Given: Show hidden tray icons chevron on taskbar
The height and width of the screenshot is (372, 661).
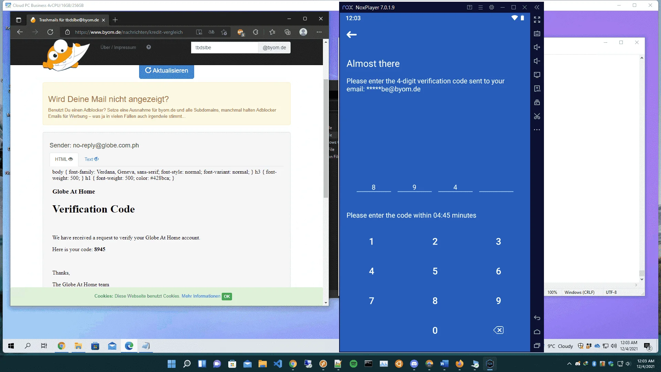Looking at the screenshot, I should pos(569,364).
